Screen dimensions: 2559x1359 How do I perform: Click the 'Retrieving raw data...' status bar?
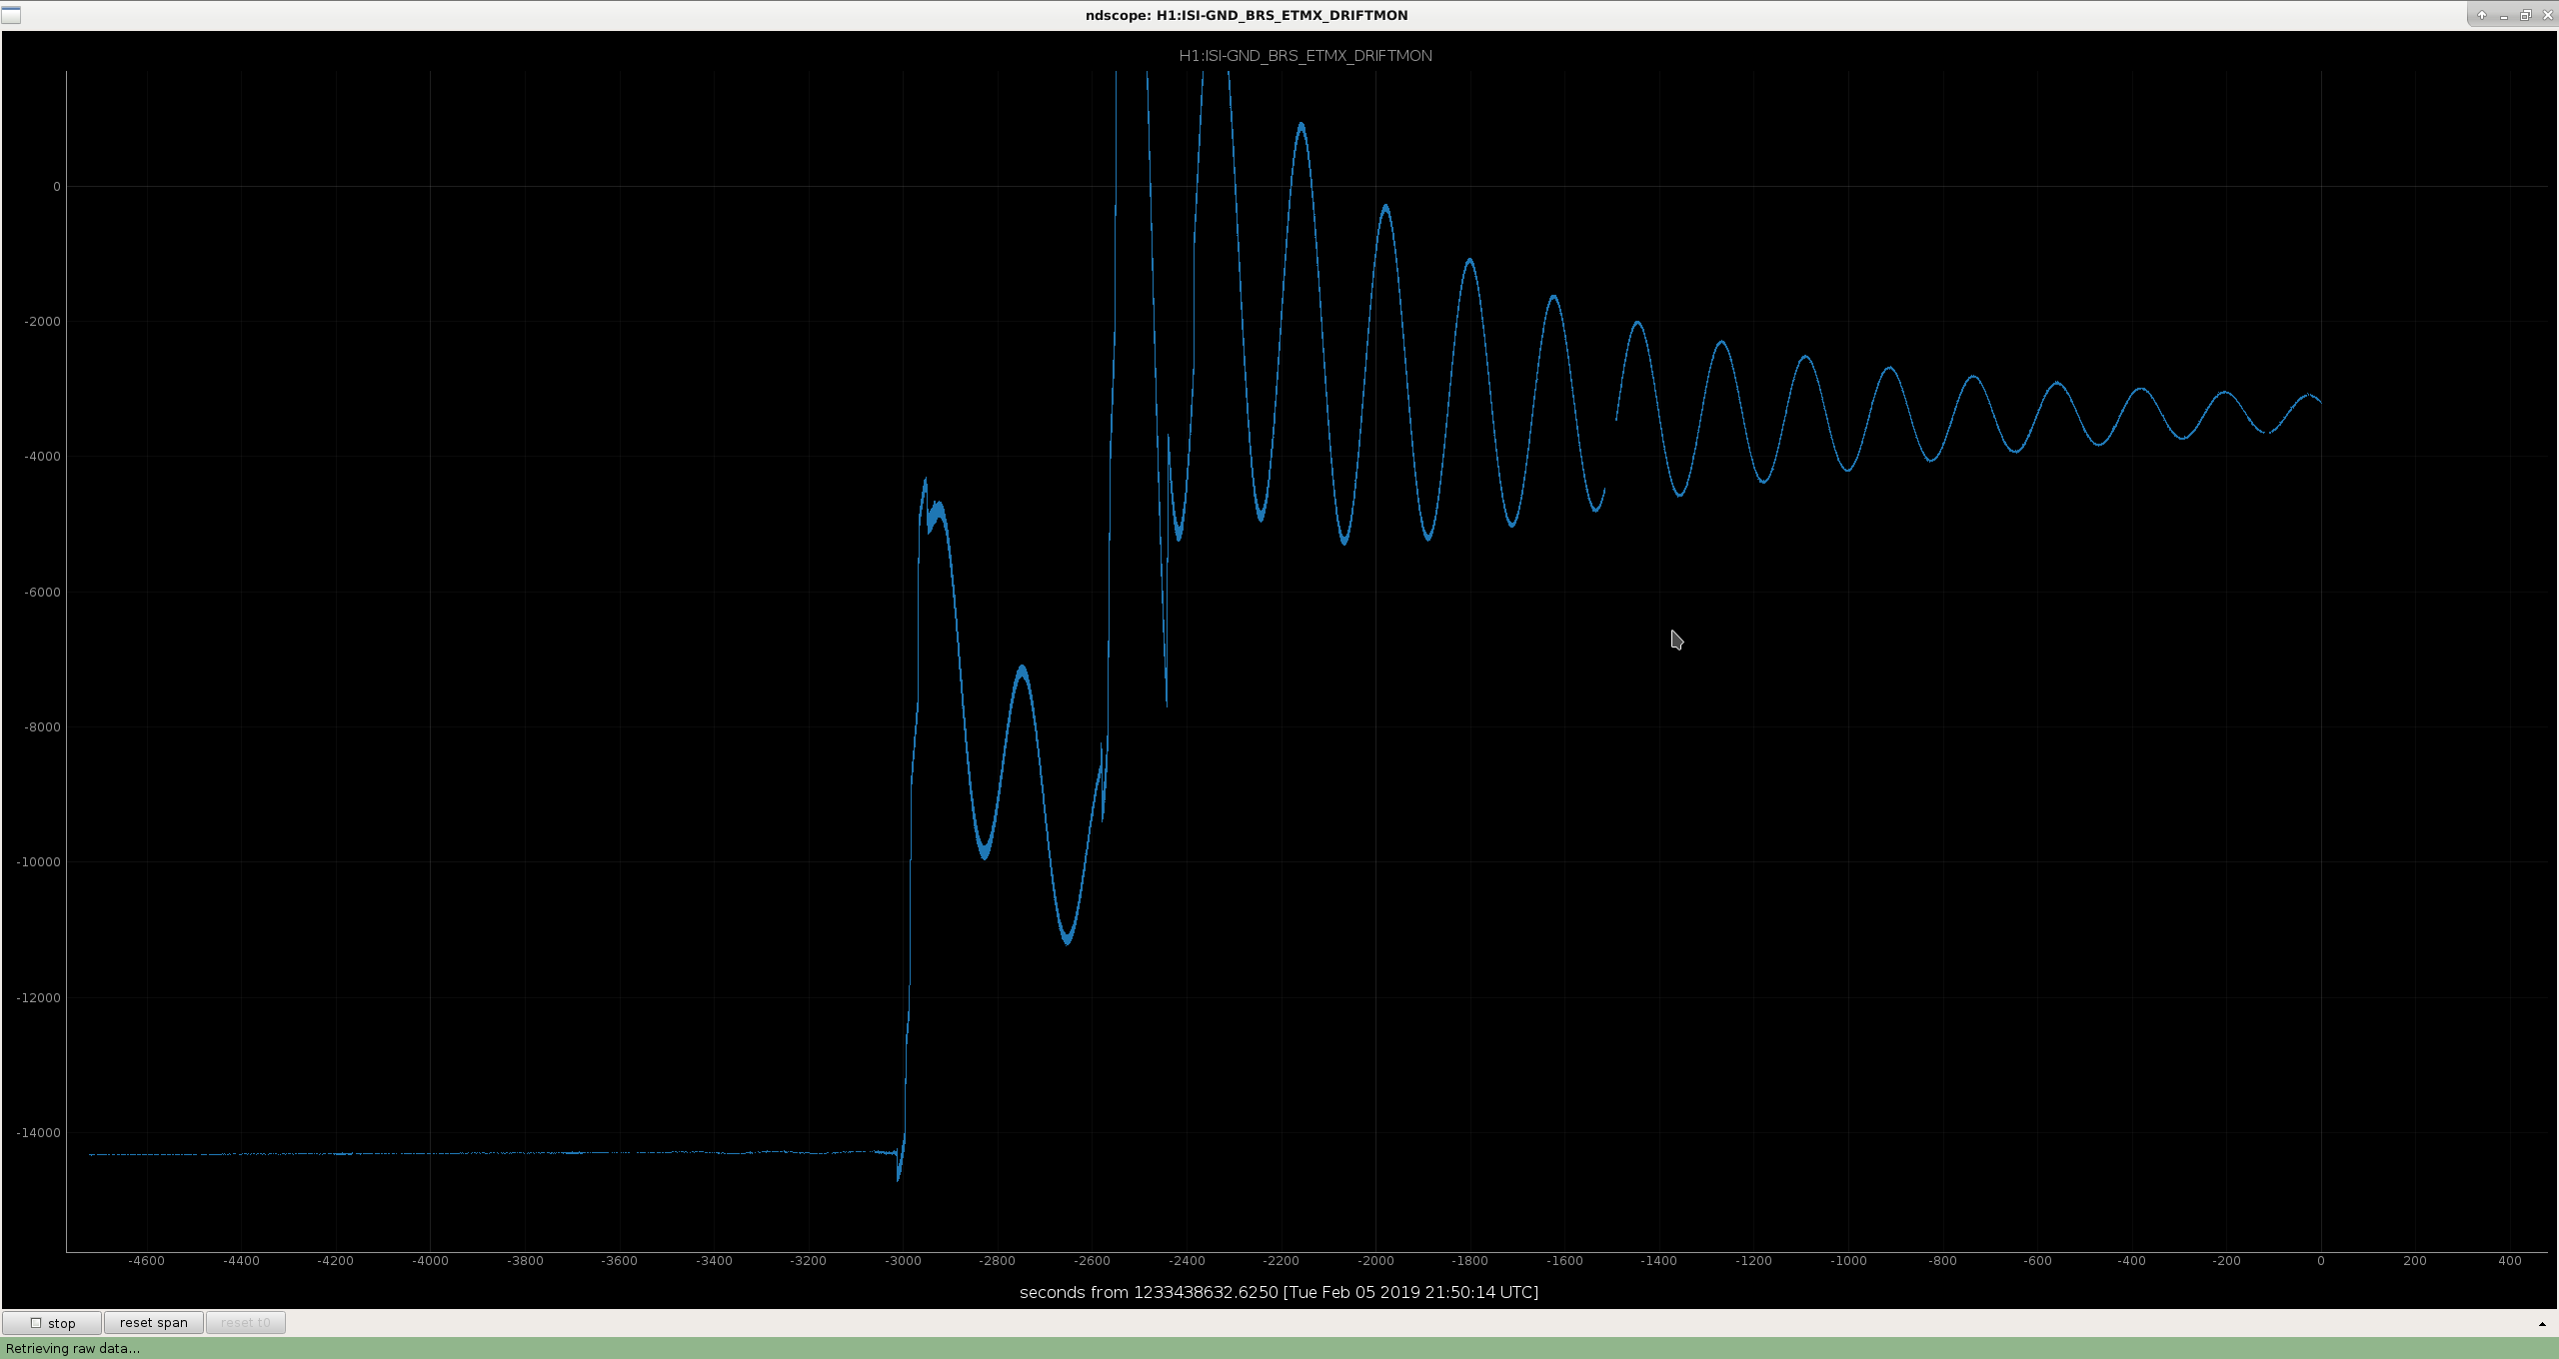point(73,1348)
